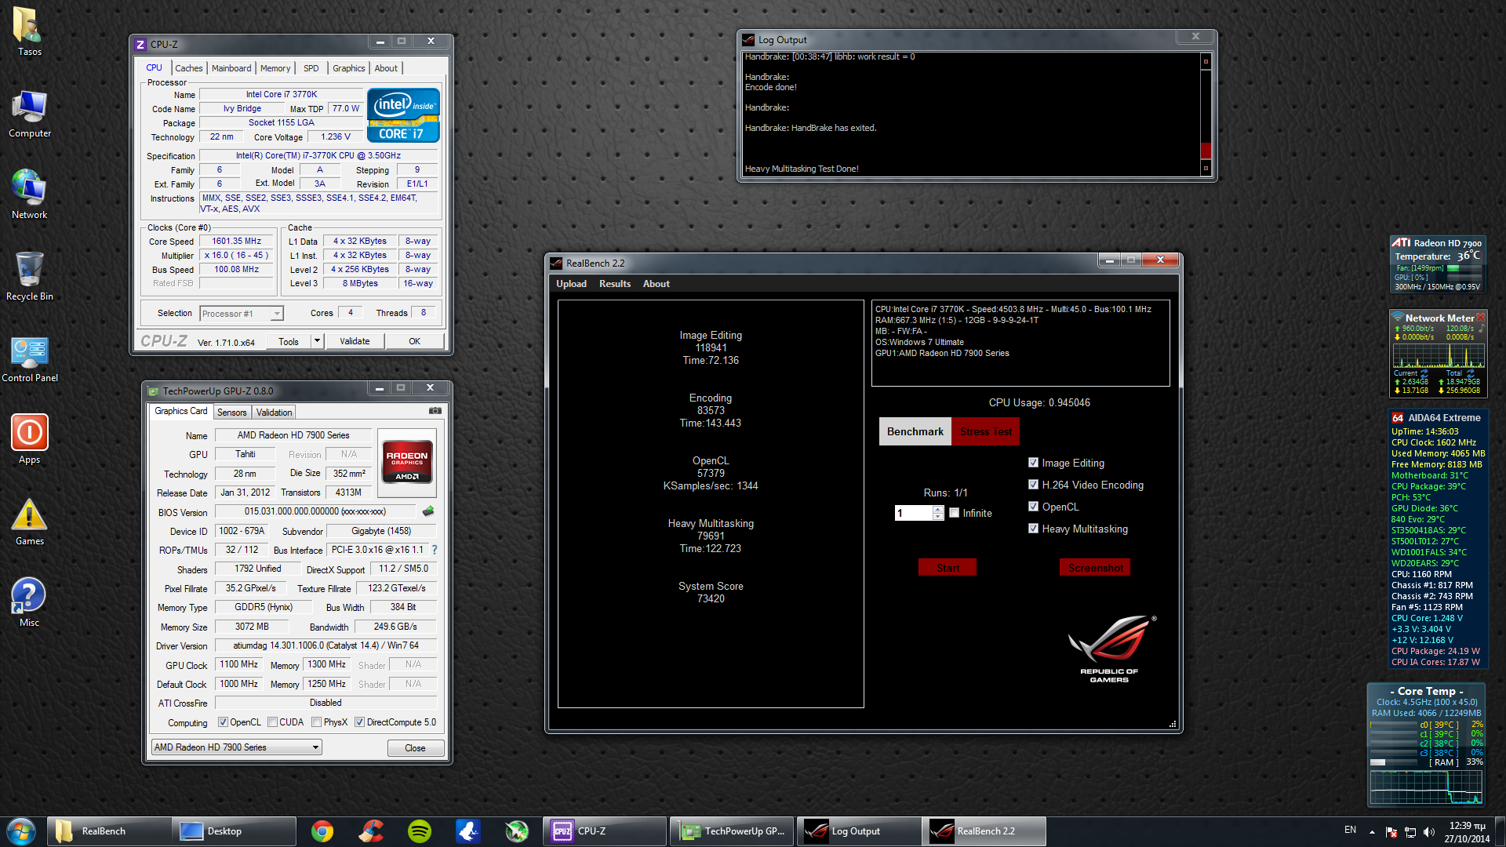This screenshot has height=847, width=1506.
Task: Open the AMD Radeon HD 7900 Series dropdown
Action: pyautogui.click(x=237, y=747)
